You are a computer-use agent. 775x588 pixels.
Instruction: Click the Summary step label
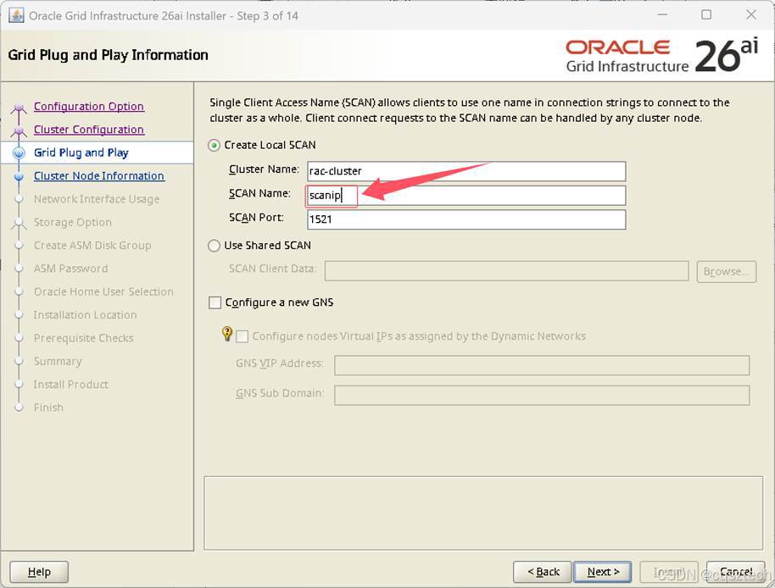coord(58,362)
